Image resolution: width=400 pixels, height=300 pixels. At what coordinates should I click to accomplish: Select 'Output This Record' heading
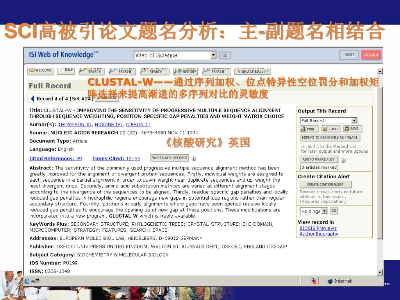pos(322,111)
